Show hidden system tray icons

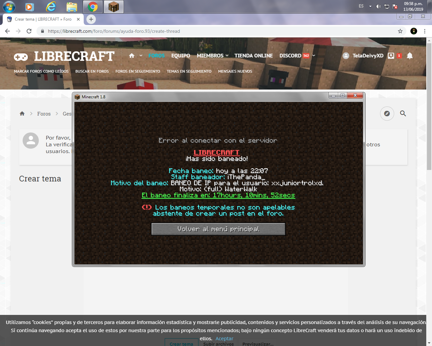coord(370,6)
